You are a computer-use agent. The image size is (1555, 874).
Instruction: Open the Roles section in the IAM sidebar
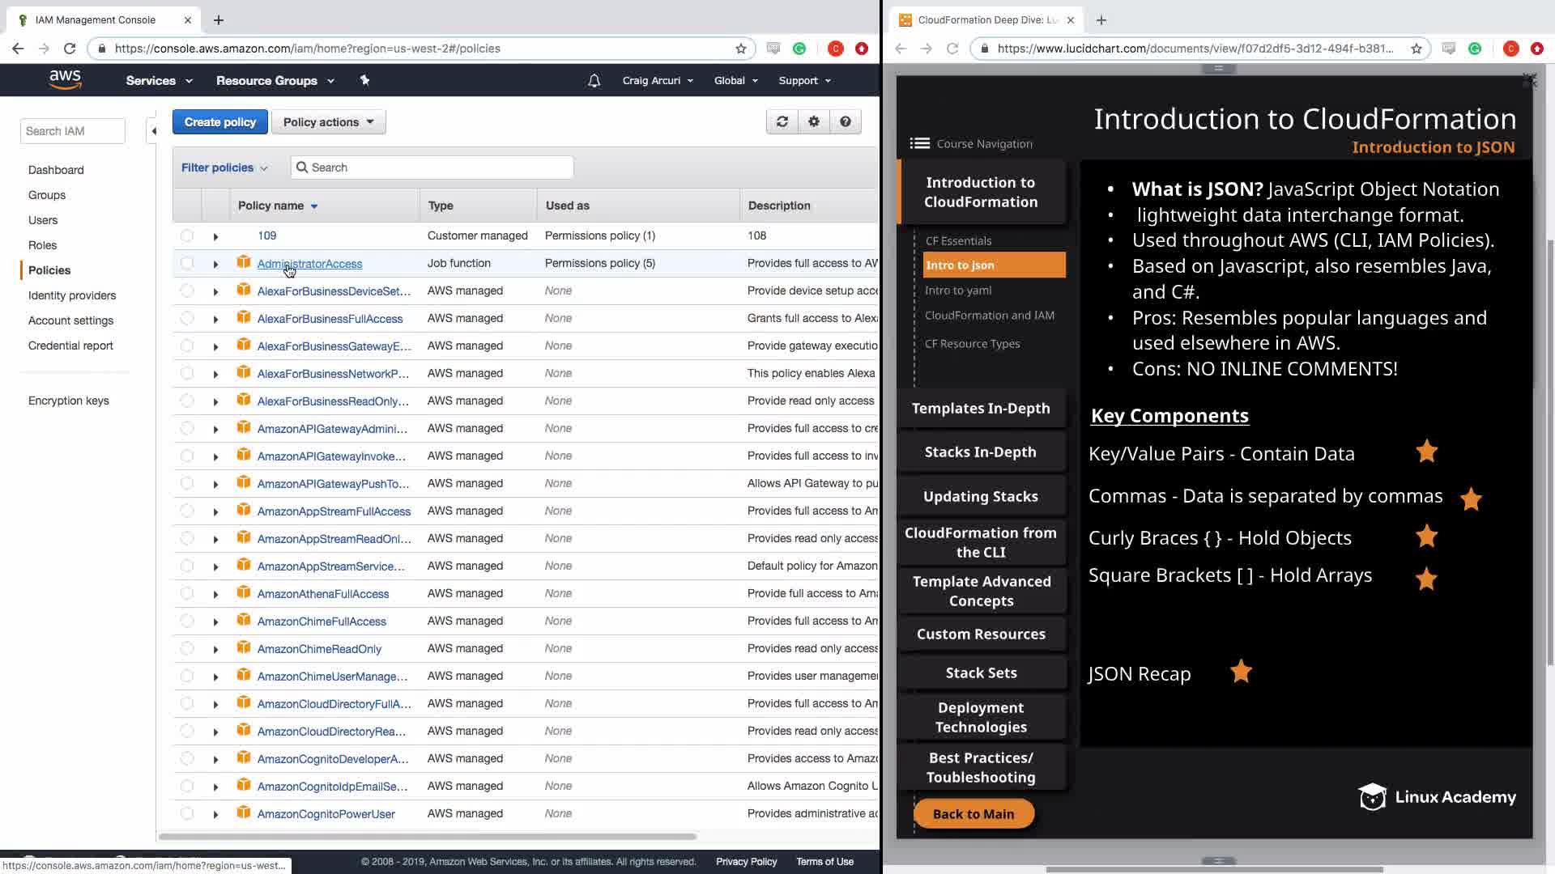click(x=42, y=245)
